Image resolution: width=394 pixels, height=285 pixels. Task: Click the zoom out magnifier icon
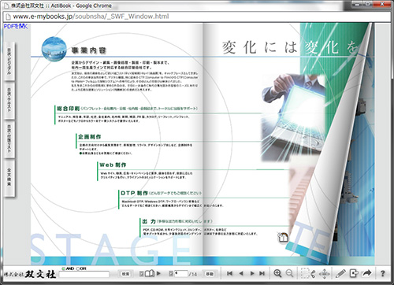pyautogui.click(x=289, y=273)
